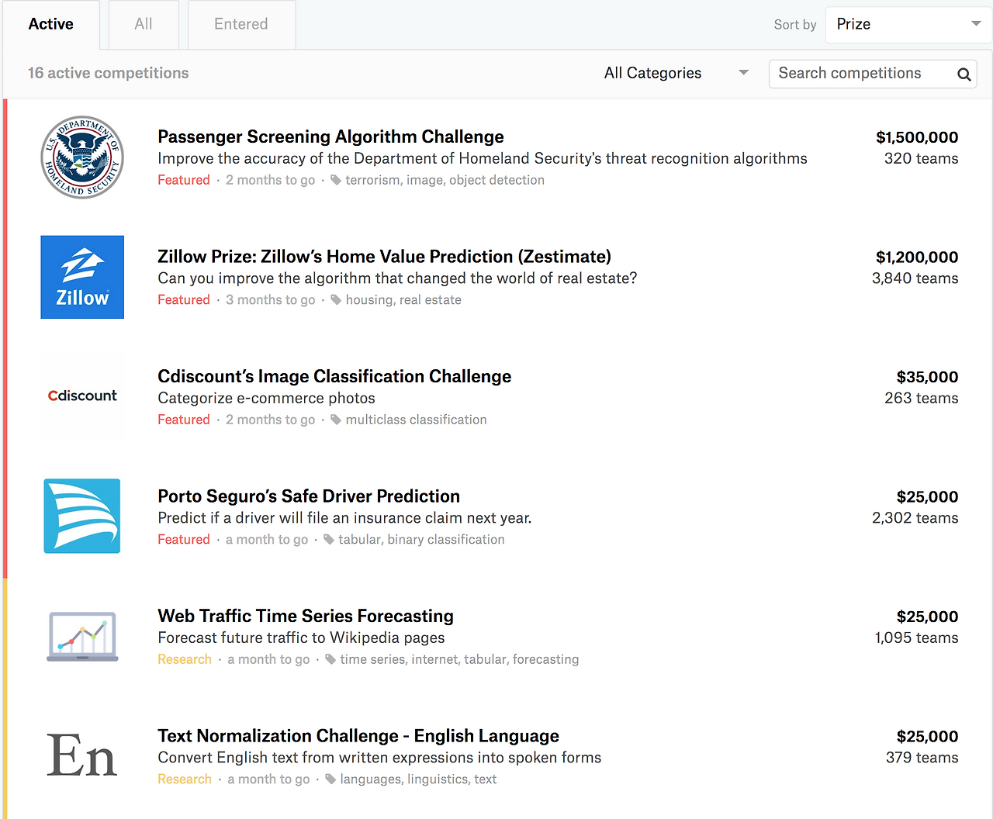Open Passenger Screening Algorithm Challenge link
The height and width of the screenshot is (819, 993).
pyautogui.click(x=330, y=137)
